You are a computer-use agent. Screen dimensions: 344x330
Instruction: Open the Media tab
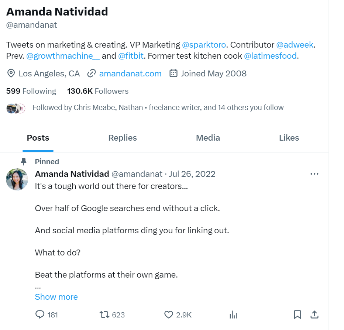[208, 138]
